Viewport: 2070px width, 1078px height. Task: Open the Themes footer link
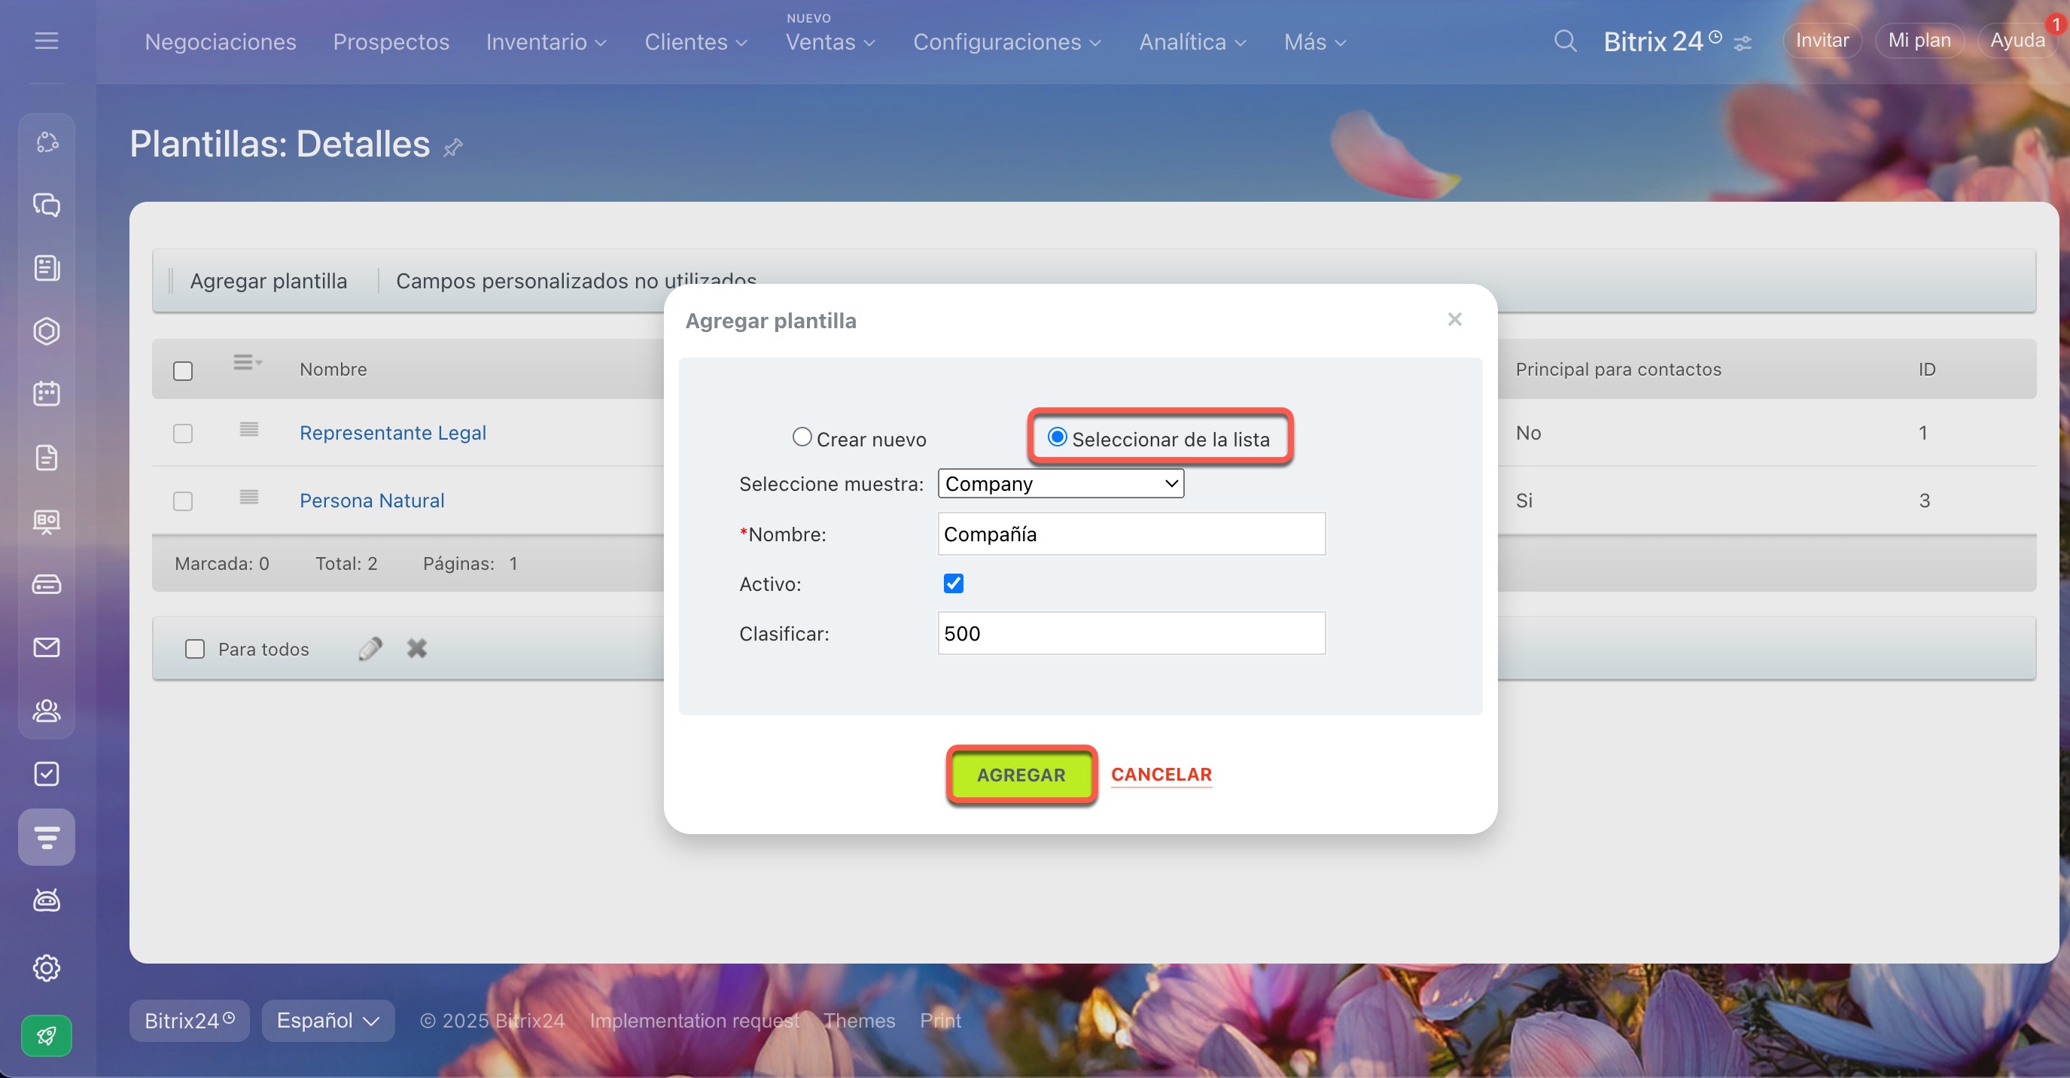tap(859, 1020)
